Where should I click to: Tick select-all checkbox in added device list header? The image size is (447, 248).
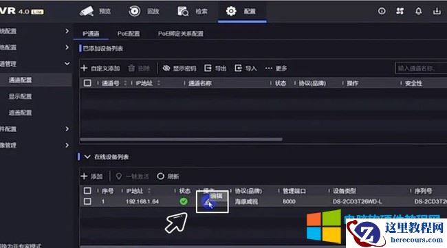87,83
